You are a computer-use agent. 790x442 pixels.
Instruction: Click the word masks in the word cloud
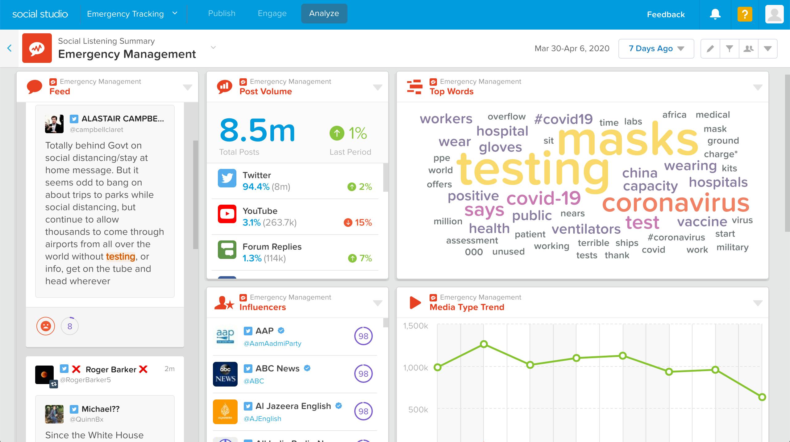[x=628, y=138]
